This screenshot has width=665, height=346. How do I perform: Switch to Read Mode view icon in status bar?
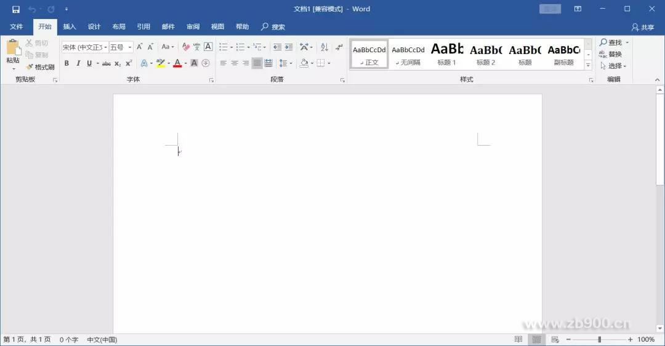point(518,339)
